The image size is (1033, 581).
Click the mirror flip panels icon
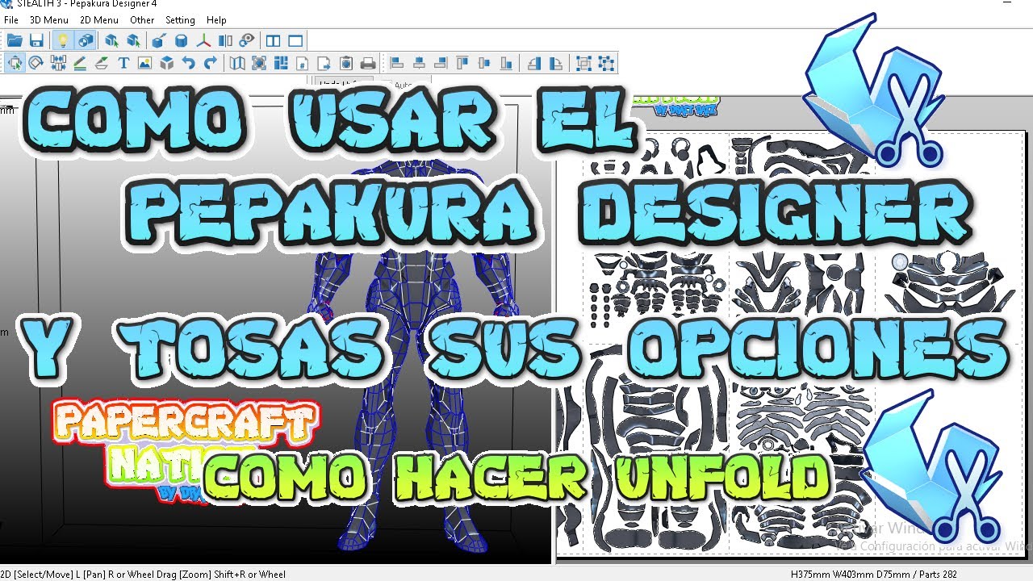[x=225, y=40]
